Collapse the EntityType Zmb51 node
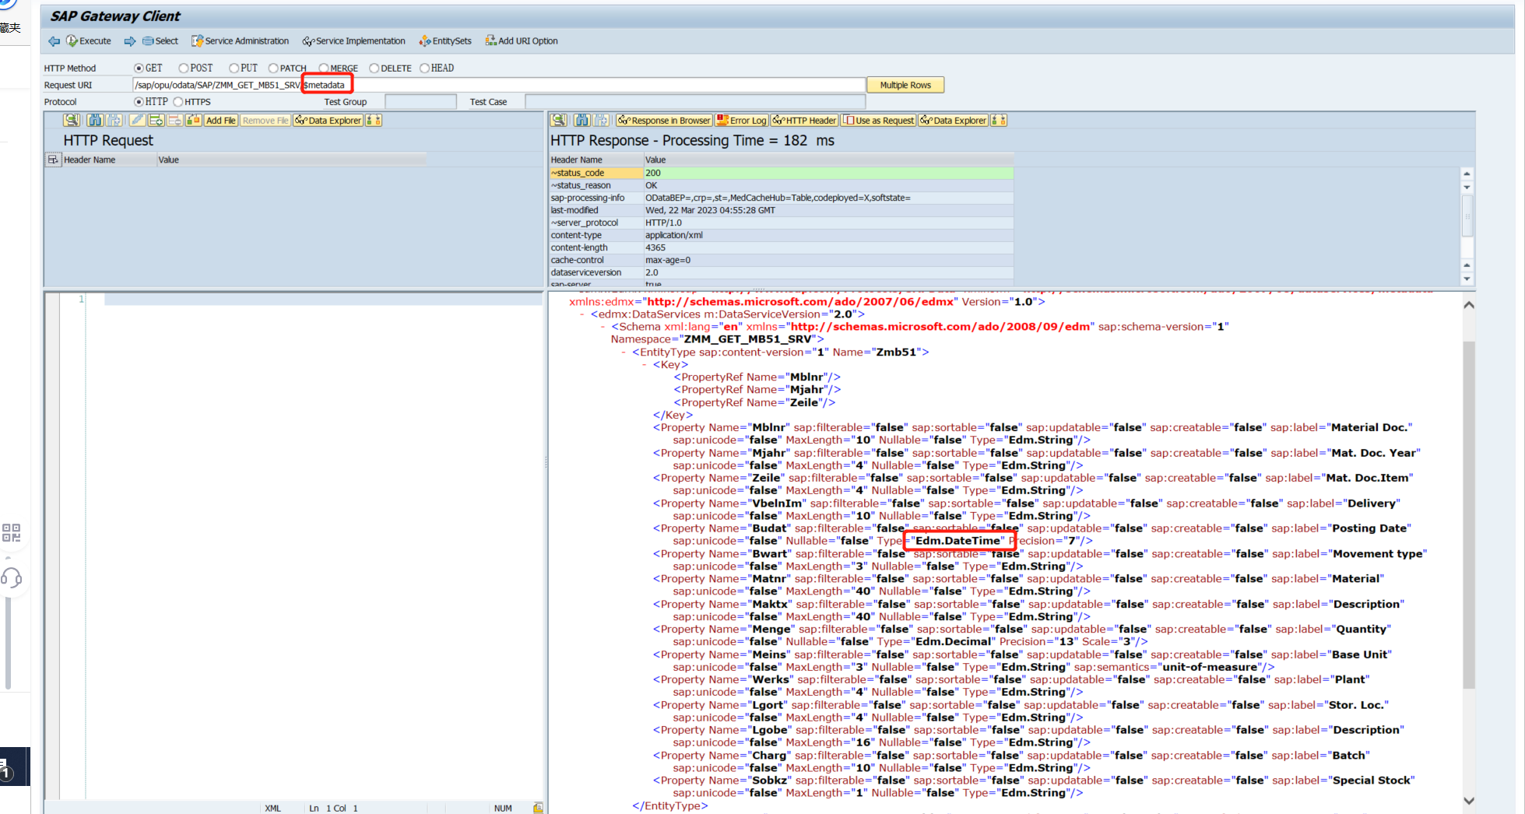The height and width of the screenshot is (814, 1525). tap(624, 353)
